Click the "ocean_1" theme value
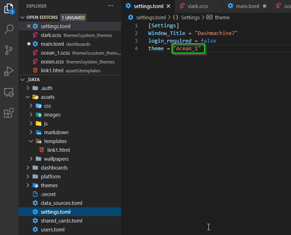 187,48
